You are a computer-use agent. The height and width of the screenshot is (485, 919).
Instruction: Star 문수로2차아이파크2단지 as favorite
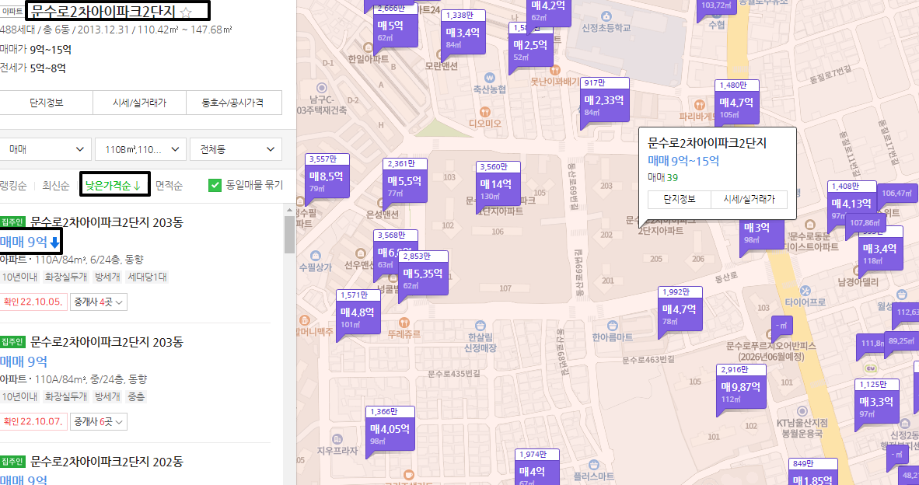[186, 12]
